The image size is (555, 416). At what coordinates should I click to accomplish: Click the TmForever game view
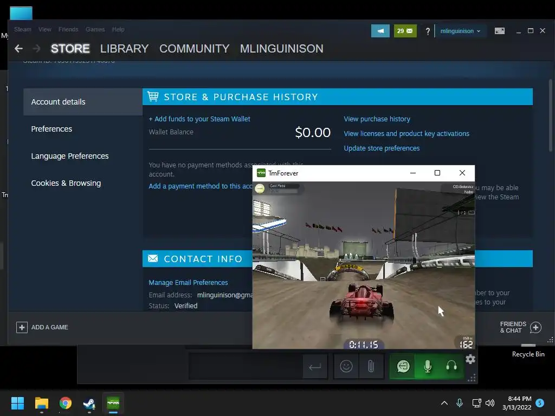(364, 265)
